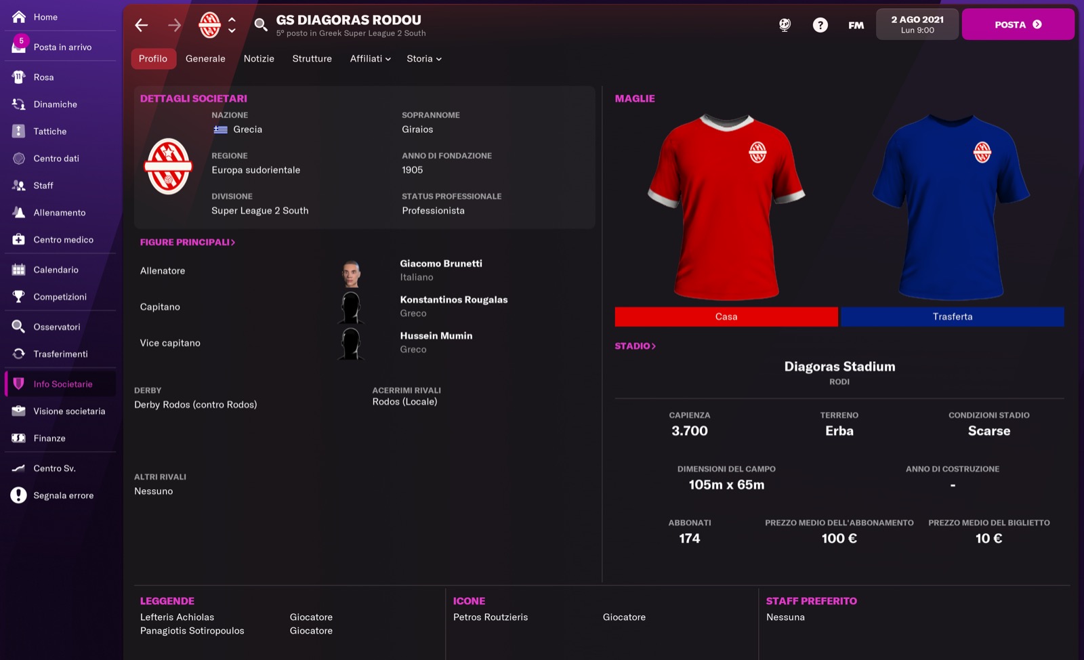Expand the Figure Principali section
The height and width of the screenshot is (660, 1084).
[187, 242]
